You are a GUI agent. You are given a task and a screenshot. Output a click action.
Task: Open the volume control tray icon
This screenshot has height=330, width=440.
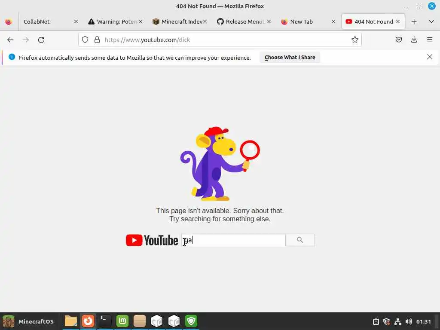pyautogui.click(x=409, y=321)
